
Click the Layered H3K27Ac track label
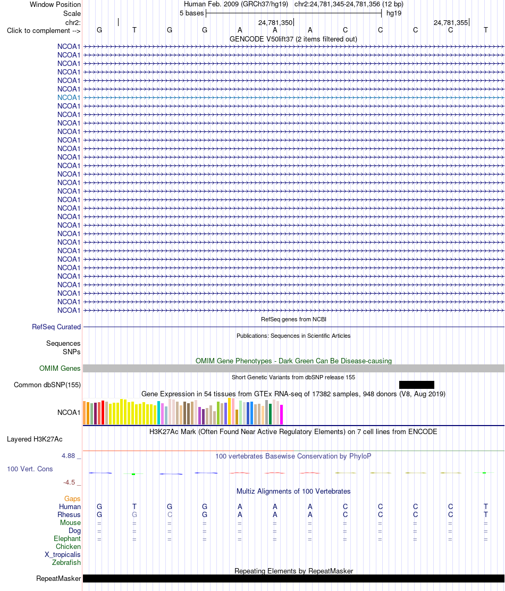[x=35, y=439]
